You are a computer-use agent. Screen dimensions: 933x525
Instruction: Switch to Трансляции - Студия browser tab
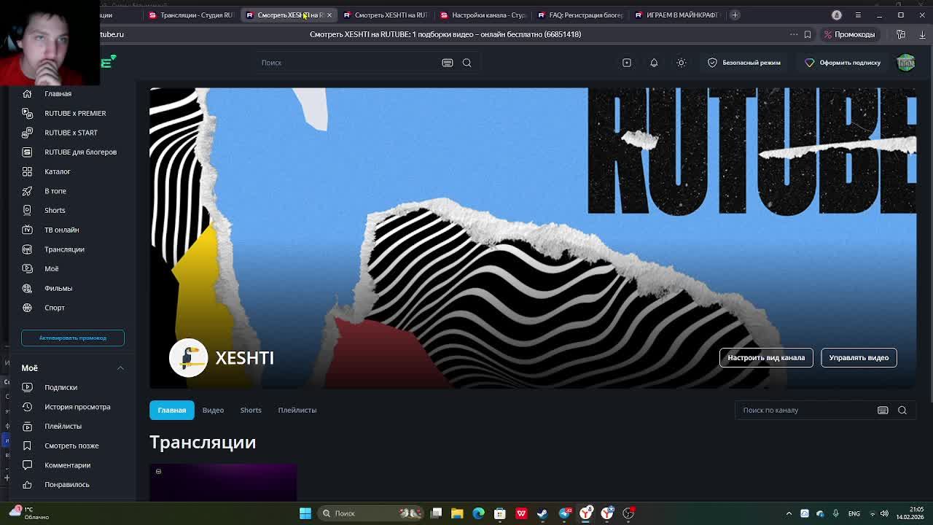pyautogui.click(x=191, y=15)
